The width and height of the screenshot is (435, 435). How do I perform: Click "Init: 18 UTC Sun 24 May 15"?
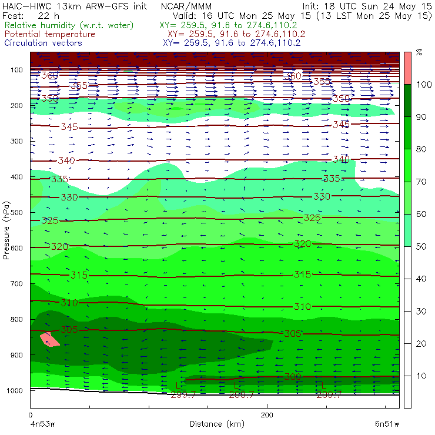click(x=367, y=6)
